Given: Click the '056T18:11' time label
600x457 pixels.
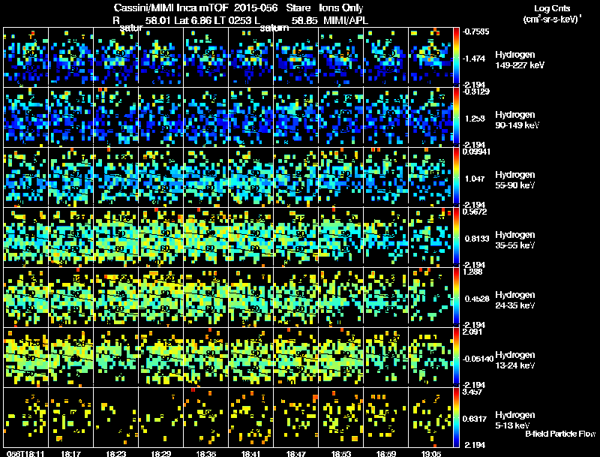Looking at the screenshot, I should (25, 453).
